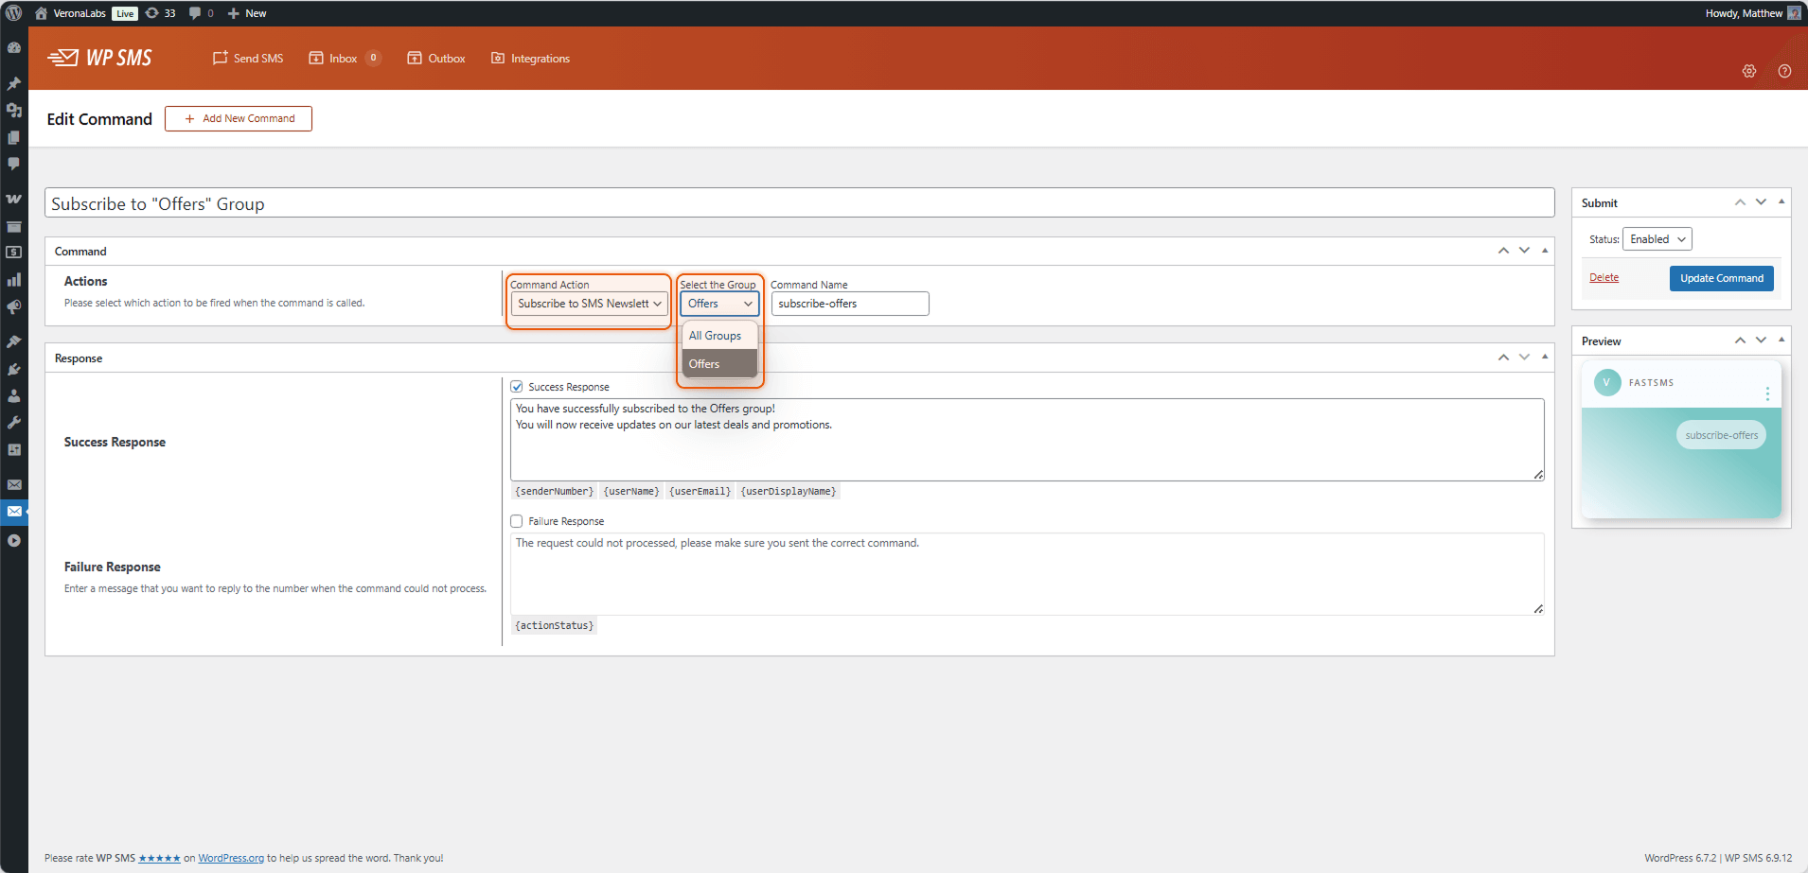Click the Matthew avatar in admin bar
This screenshot has height=873, width=1808.
[1794, 13]
